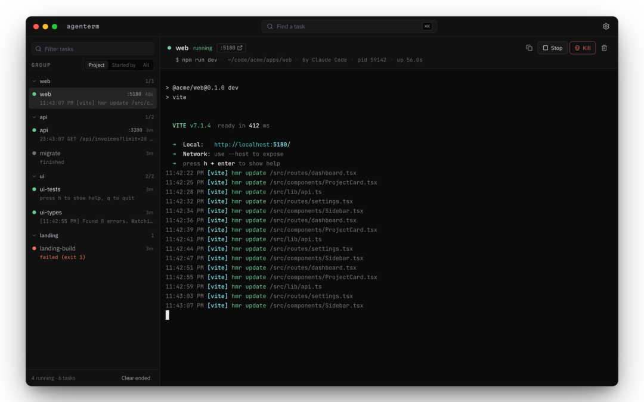Open port :5180 external link in header
Viewport: 644px width, 402px height.
(231, 48)
